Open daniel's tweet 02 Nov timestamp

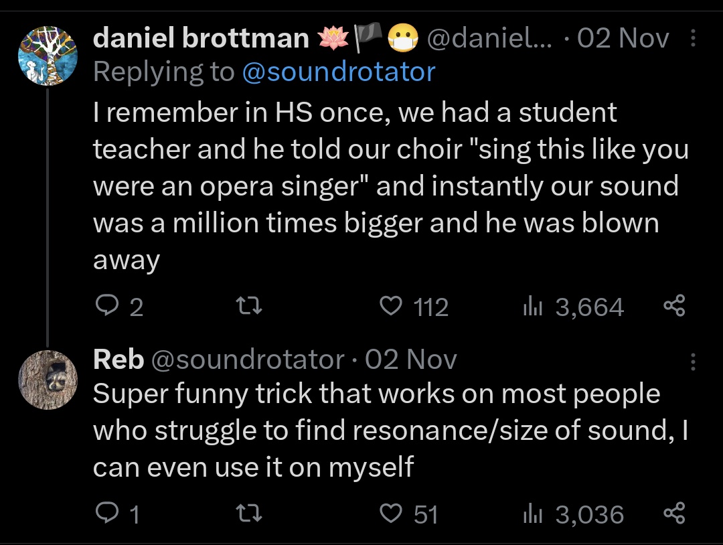[623, 39]
